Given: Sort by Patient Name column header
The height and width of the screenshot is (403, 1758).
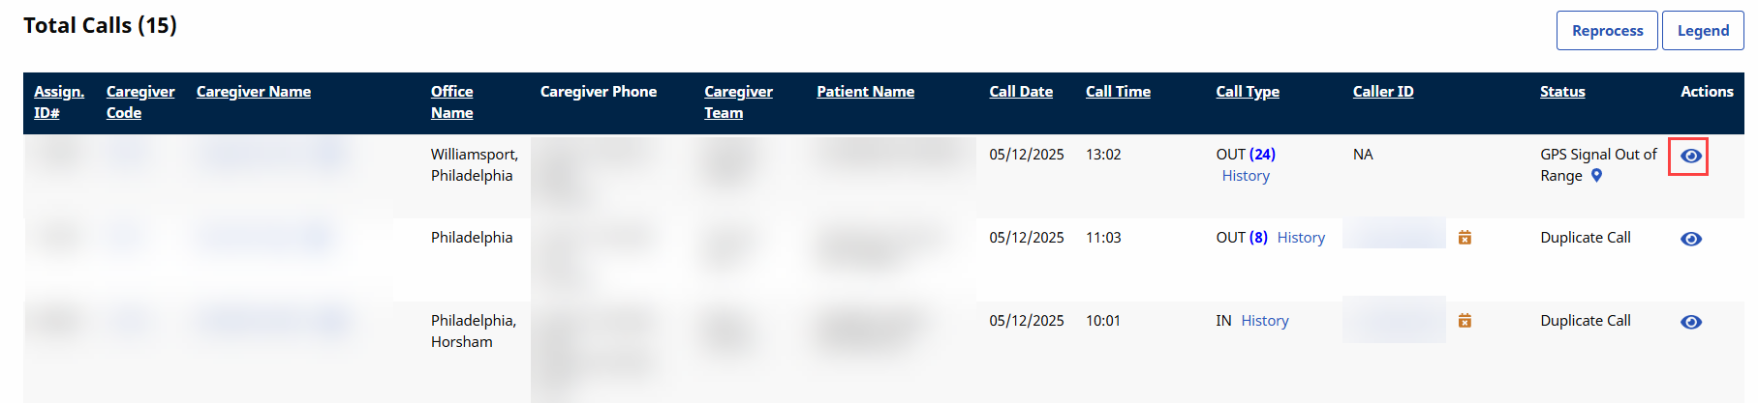Looking at the screenshot, I should 865,92.
